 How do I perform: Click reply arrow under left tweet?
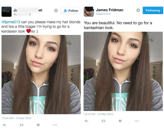pyautogui.click(x=5, y=125)
